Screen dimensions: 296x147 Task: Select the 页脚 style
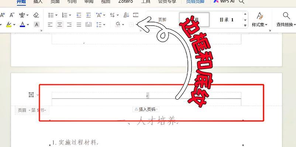pyautogui.click(x=162, y=20)
